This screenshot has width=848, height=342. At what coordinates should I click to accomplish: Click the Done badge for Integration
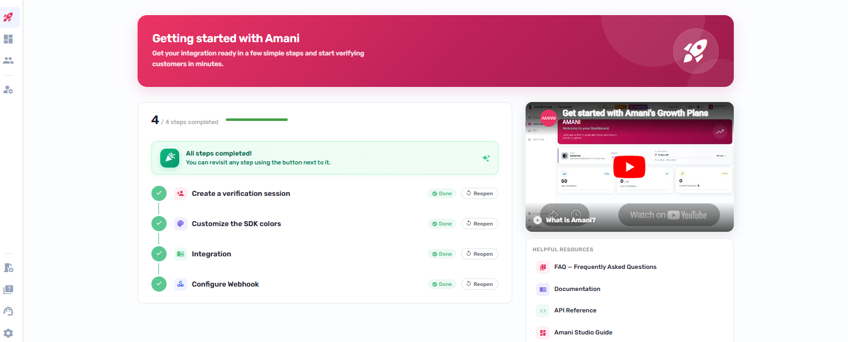[442, 254]
